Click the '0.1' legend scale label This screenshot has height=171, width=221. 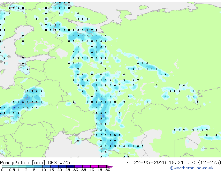[4, 170]
